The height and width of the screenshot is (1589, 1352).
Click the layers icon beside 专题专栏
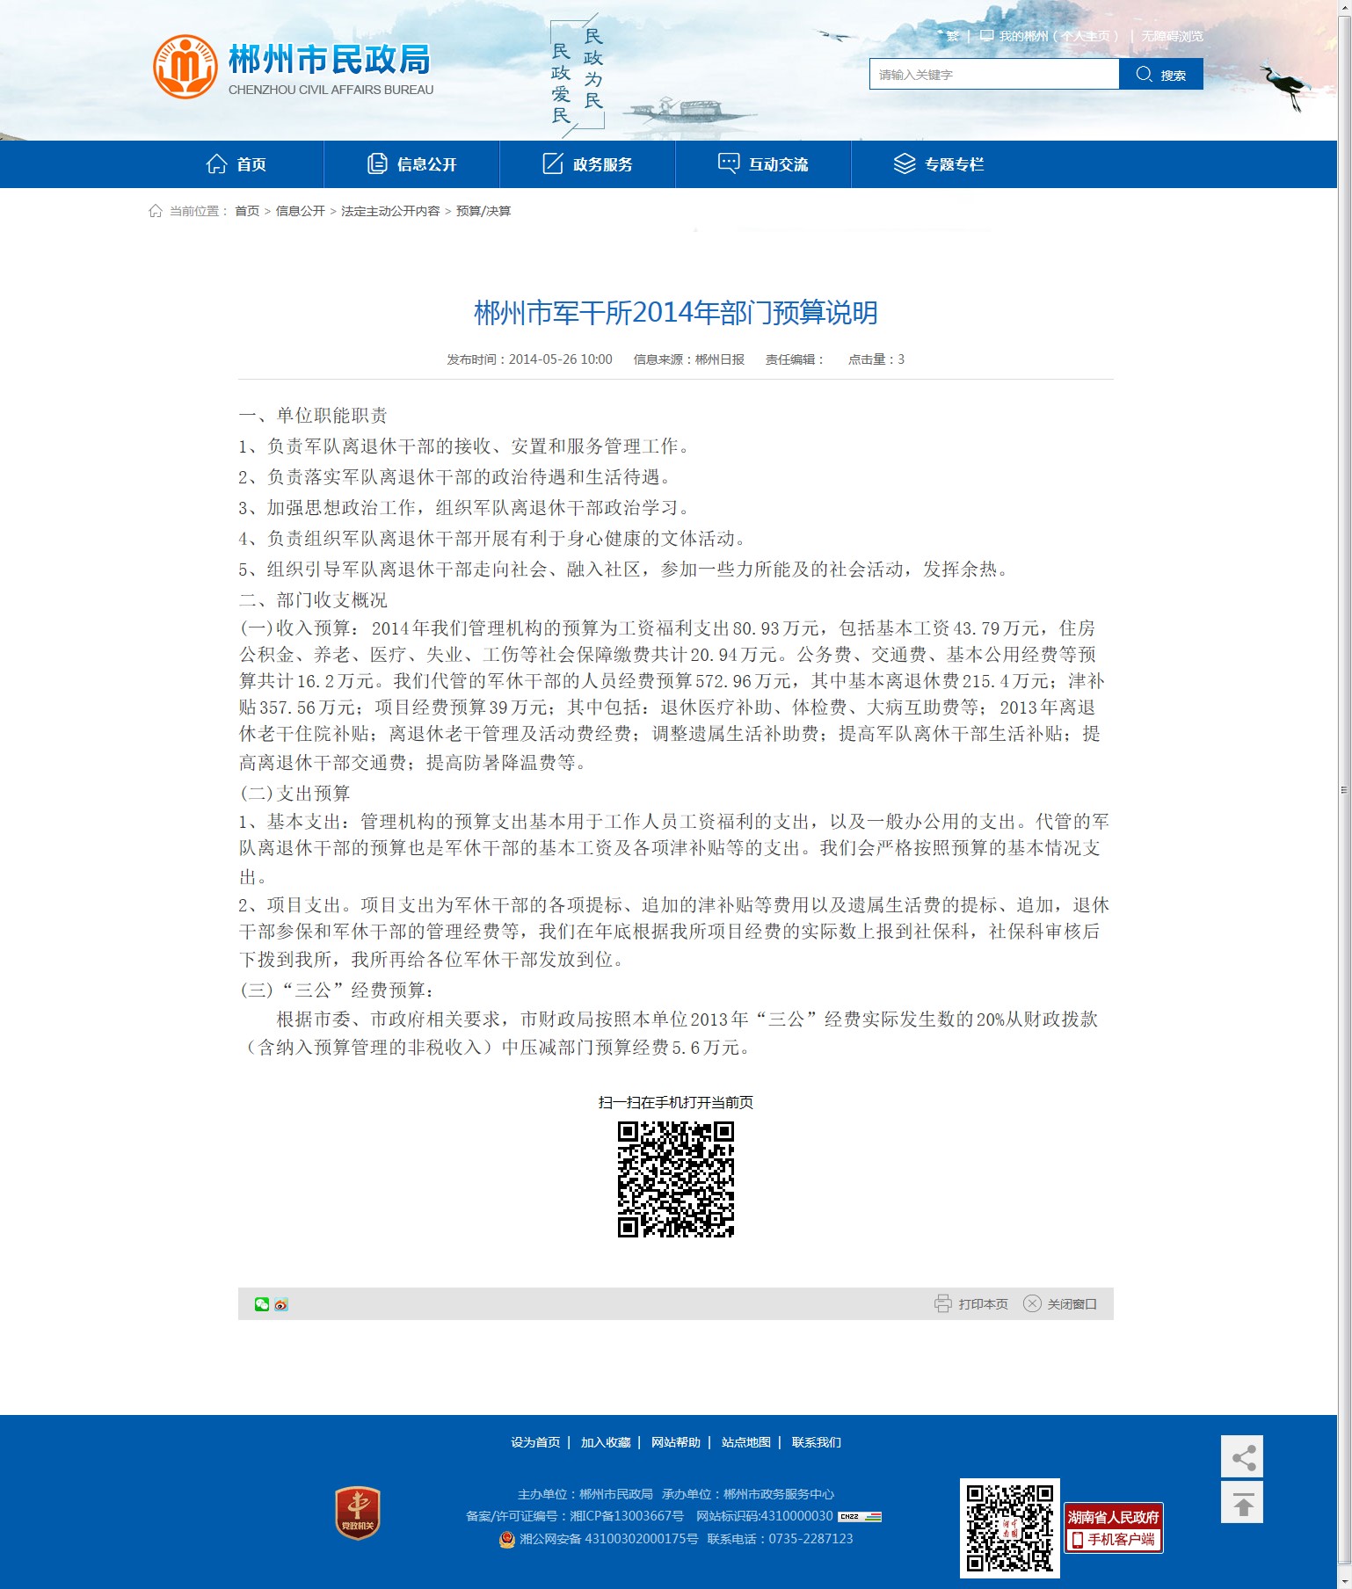click(905, 164)
